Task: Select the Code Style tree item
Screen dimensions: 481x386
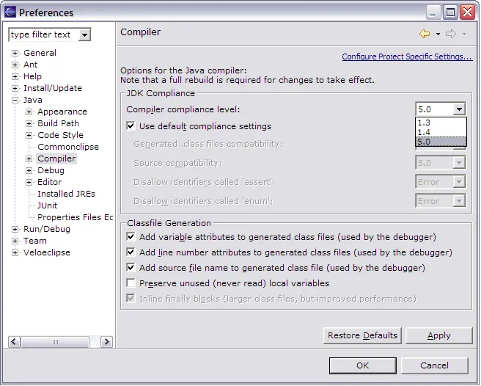Action: (60, 135)
